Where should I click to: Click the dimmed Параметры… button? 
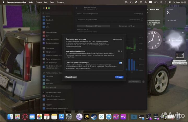click(134, 82)
